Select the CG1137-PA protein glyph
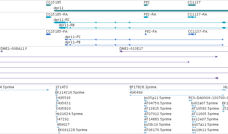 click(x=192, y=34)
